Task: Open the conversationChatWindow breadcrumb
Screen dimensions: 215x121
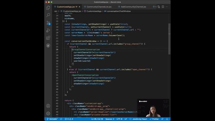Action: click(118, 11)
